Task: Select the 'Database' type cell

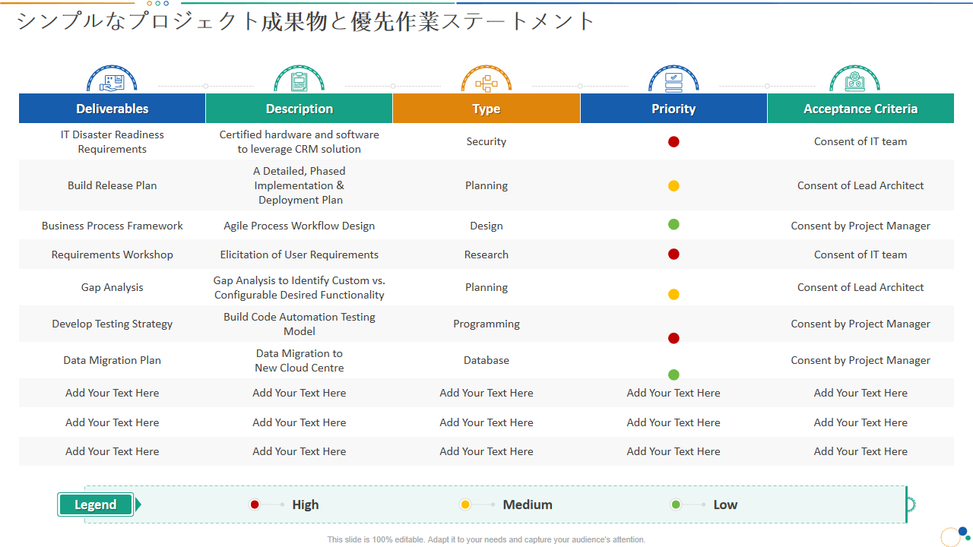Action: (486, 360)
